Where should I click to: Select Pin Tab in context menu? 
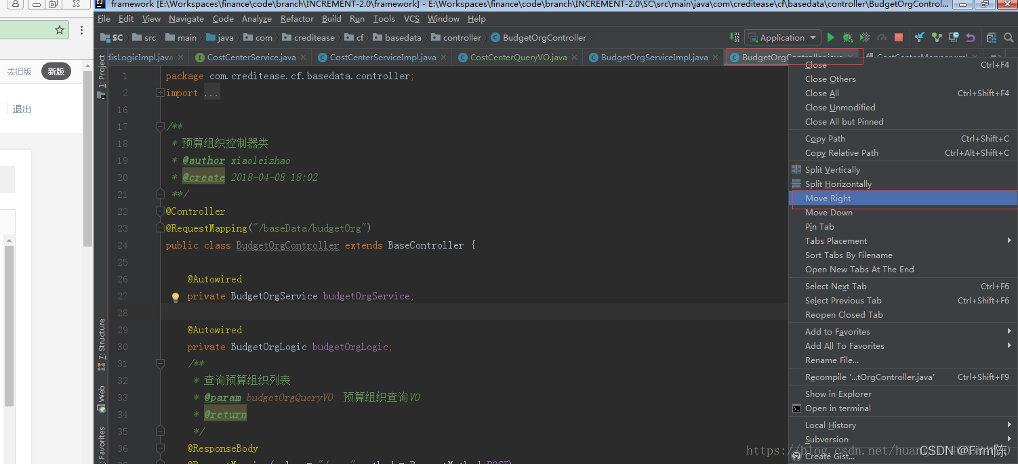click(903, 227)
